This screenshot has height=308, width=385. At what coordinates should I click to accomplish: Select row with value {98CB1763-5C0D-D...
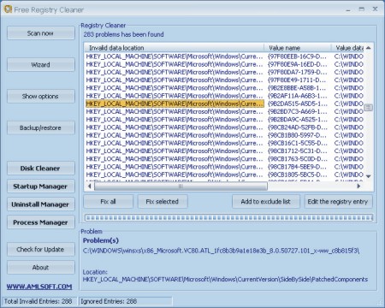[225, 159]
